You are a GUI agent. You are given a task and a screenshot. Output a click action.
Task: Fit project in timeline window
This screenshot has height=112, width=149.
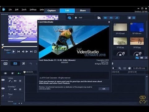[124, 68]
